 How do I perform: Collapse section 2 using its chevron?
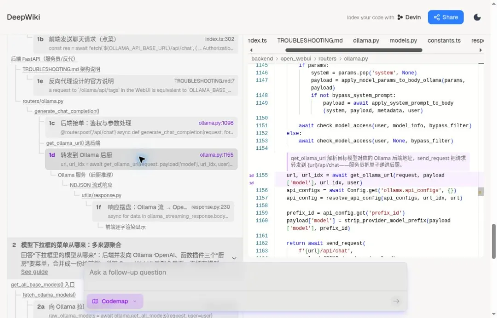[234, 258]
